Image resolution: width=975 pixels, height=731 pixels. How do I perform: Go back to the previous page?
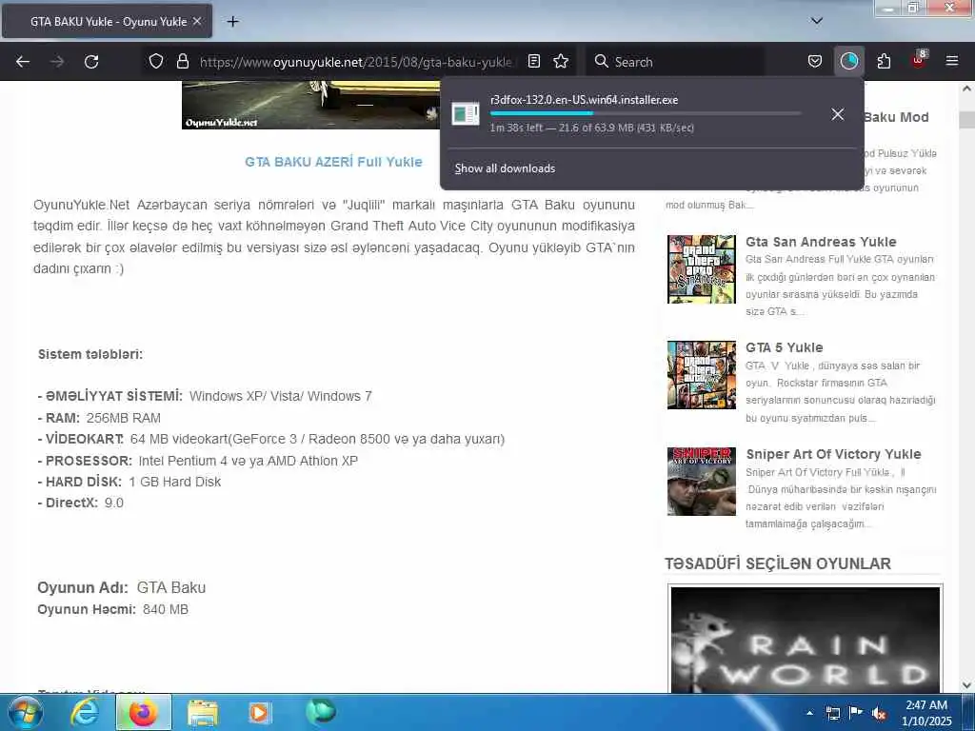(23, 62)
